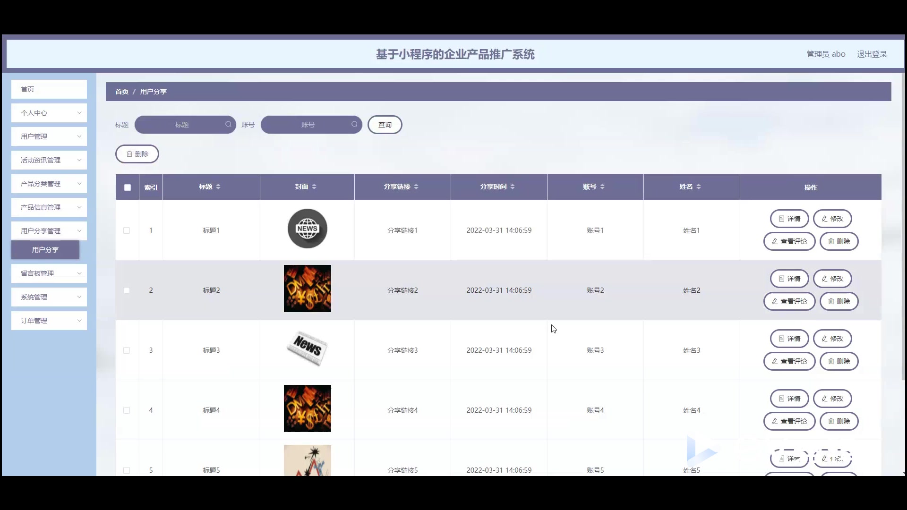Select the 用户分享 submenu item
Screen dimensions: 907x510
(x=45, y=250)
